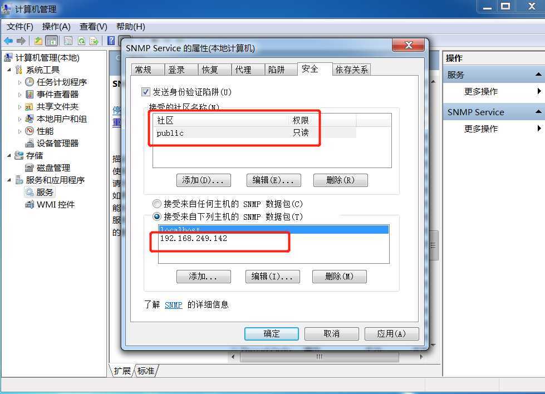Click the Up one level folder icon
The height and width of the screenshot is (394, 545).
[38, 41]
